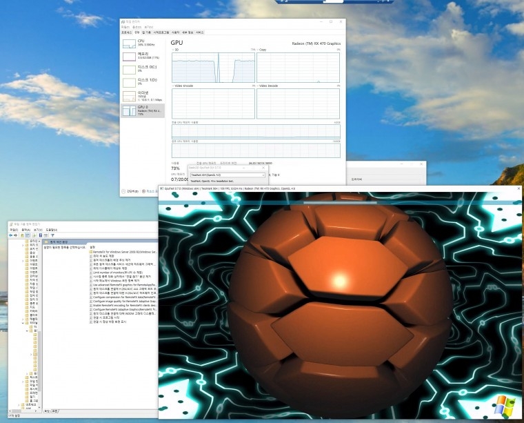The width and height of the screenshot is (524, 423).
Task: Open the 파일 menu in Task Manager
Action: (x=125, y=28)
